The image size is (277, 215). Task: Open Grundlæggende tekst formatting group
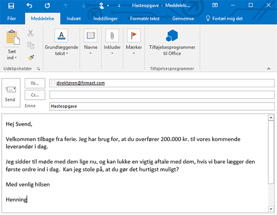(x=61, y=42)
